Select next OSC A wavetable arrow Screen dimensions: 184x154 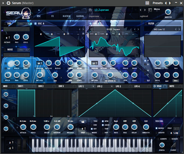click(83, 29)
